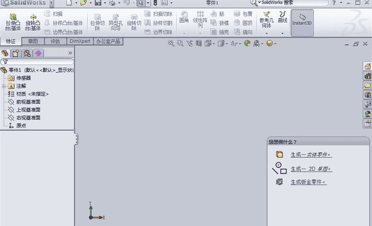Open SolidWorks Resources home pane

click(x=367, y=66)
